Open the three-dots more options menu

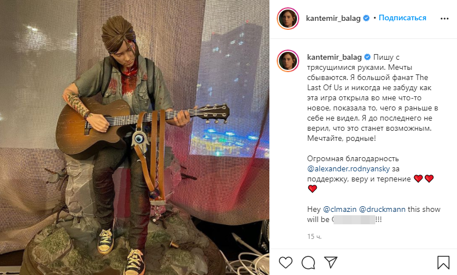tap(445, 19)
